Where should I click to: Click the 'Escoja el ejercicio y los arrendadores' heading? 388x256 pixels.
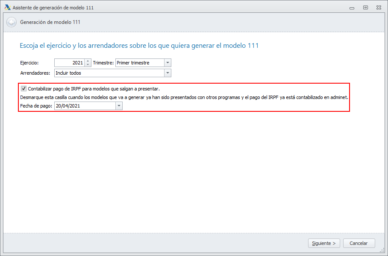pos(139,45)
